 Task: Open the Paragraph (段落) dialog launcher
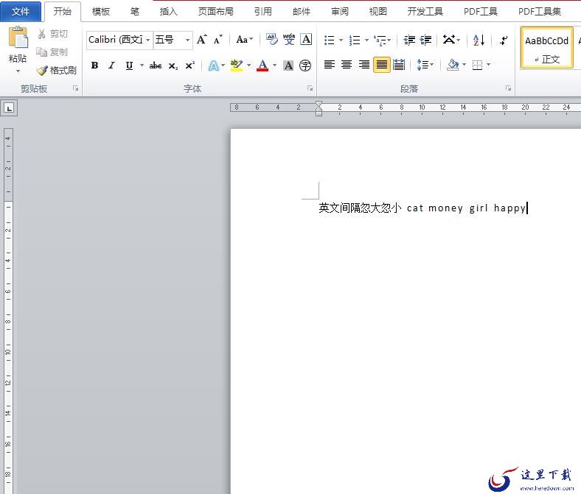[508, 88]
